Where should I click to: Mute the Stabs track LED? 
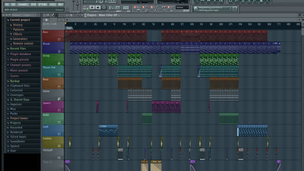pyautogui.click(x=62, y=123)
